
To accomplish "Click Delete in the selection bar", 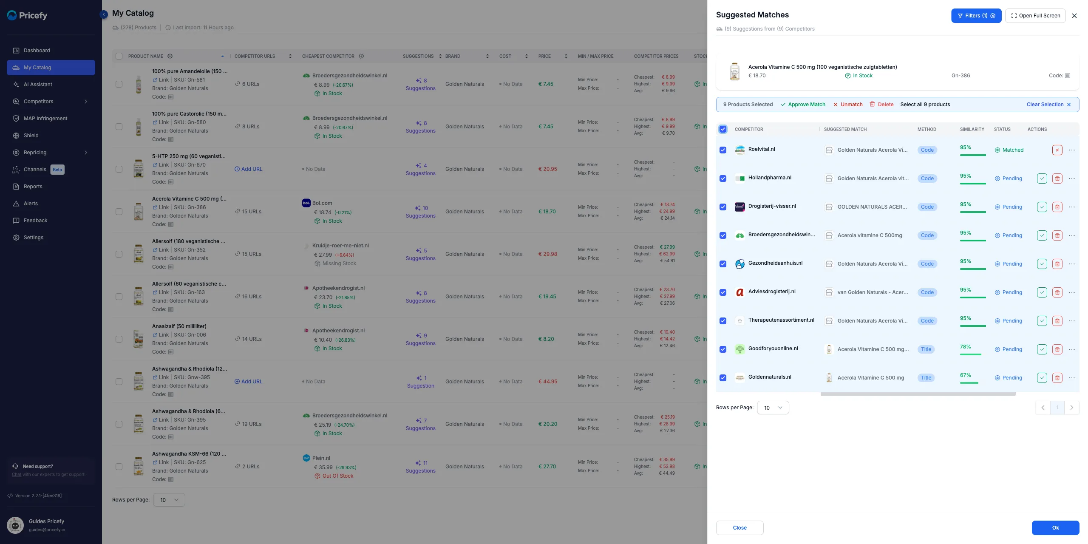I will (x=881, y=105).
